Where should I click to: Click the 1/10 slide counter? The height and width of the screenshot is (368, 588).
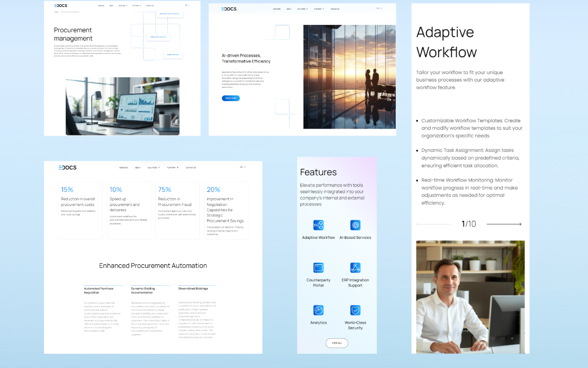point(469,224)
